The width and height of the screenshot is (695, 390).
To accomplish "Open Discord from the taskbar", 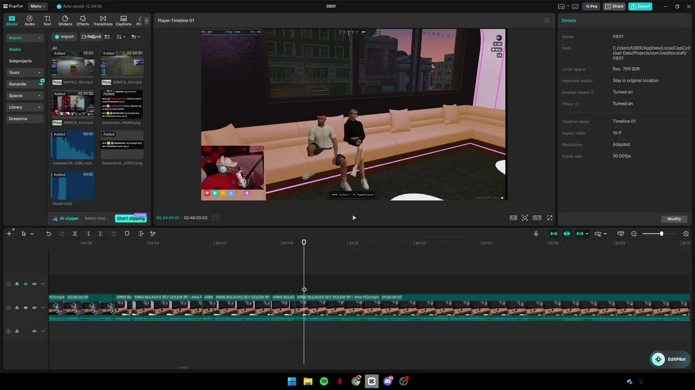I will [x=388, y=381].
